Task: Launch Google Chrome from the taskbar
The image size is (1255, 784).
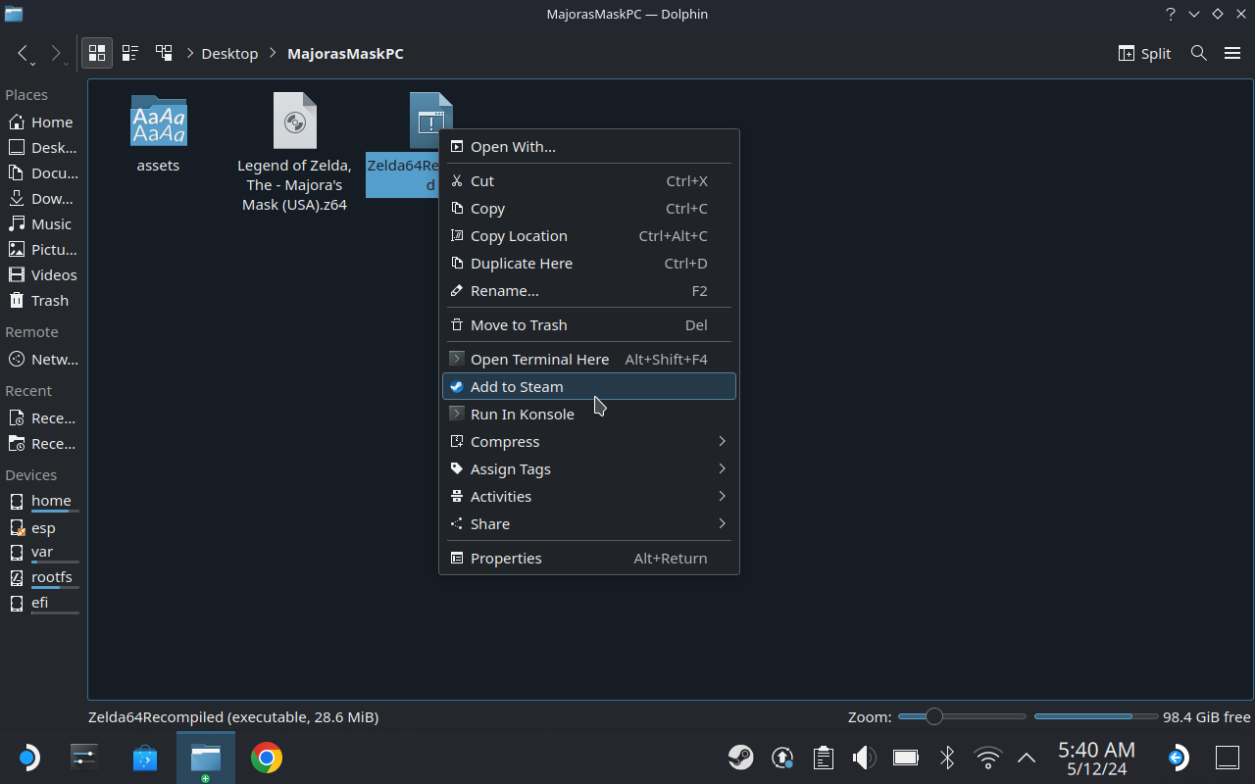Action: (x=267, y=758)
